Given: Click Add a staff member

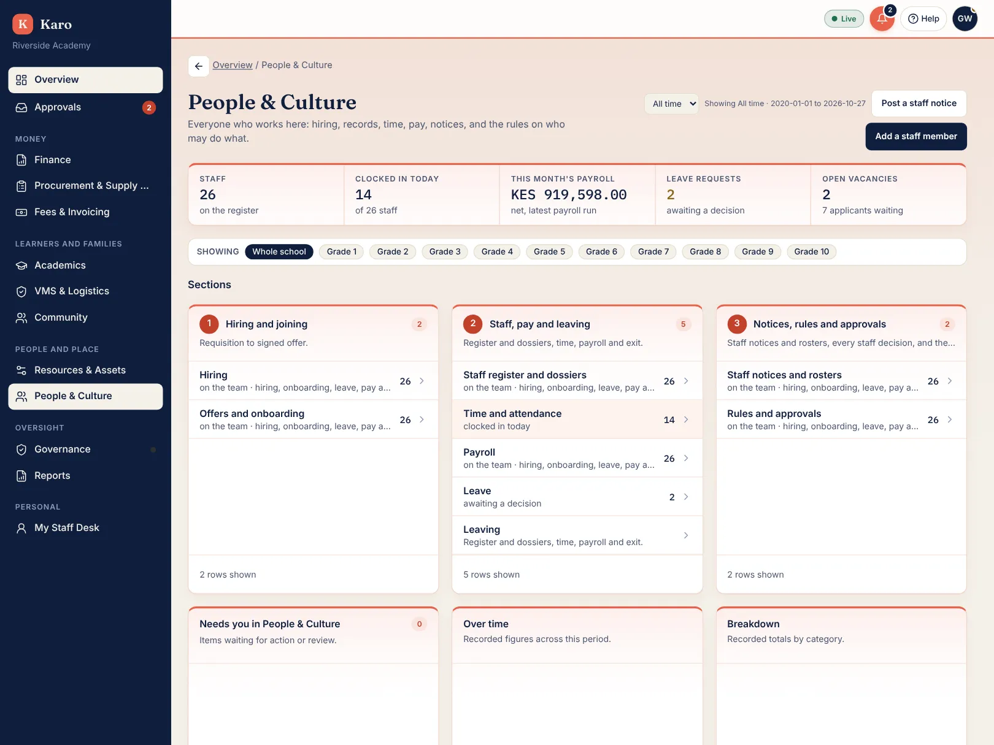Looking at the screenshot, I should [x=916, y=137].
